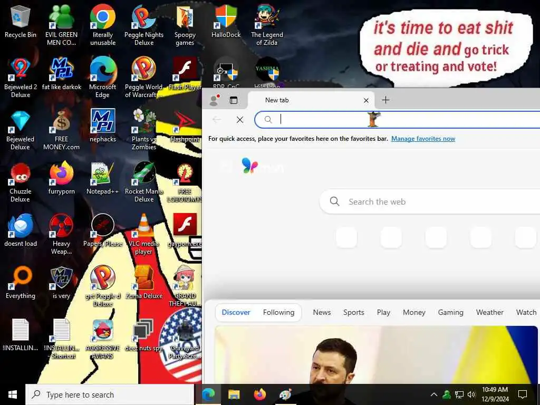
Task: Open EVIL GREEN MEN CO desktop shortcut
Action: tap(61, 25)
